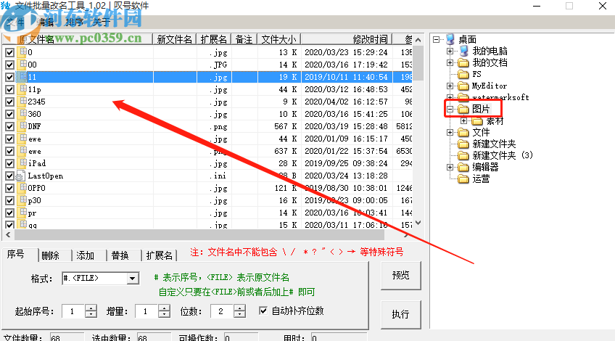Collapse the 桌面 tree node
The height and width of the screenshot is (341, 615).
click(436, 39)
